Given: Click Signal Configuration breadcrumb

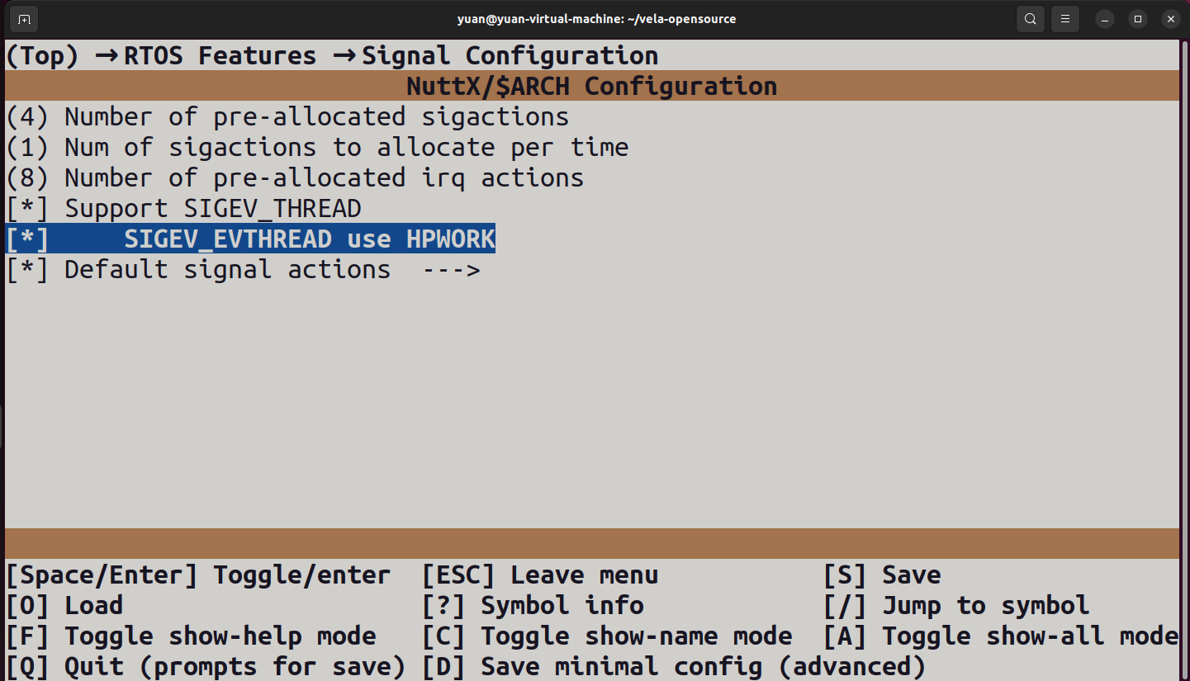Looking at the screenshot, I should 510,56.
